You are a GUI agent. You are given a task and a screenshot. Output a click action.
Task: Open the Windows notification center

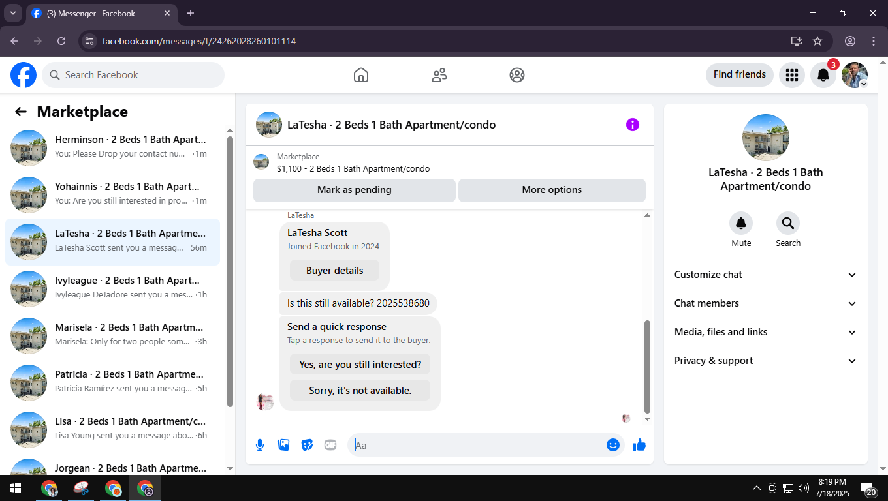click(x=869, y=488)
